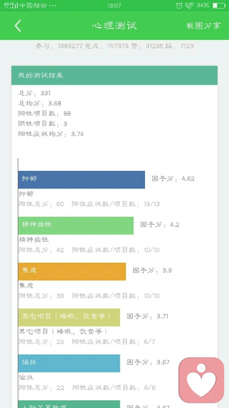
Task: Tap the 因子分 3.9 anxiety score
Action: coord(152,271)
